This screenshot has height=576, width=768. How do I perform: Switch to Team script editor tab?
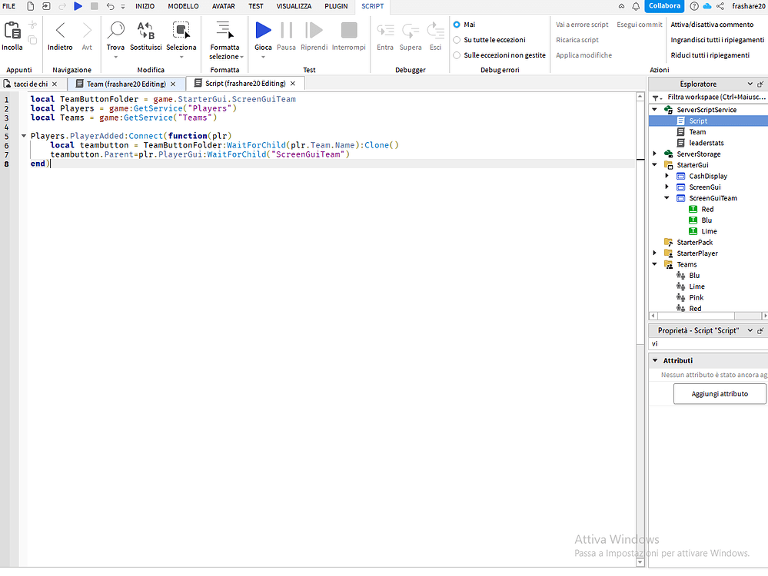pos(126,84)
